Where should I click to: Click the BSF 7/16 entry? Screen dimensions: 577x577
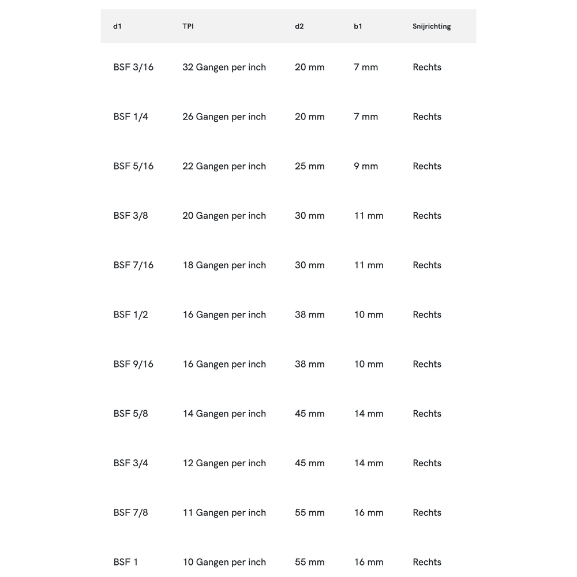133,265
